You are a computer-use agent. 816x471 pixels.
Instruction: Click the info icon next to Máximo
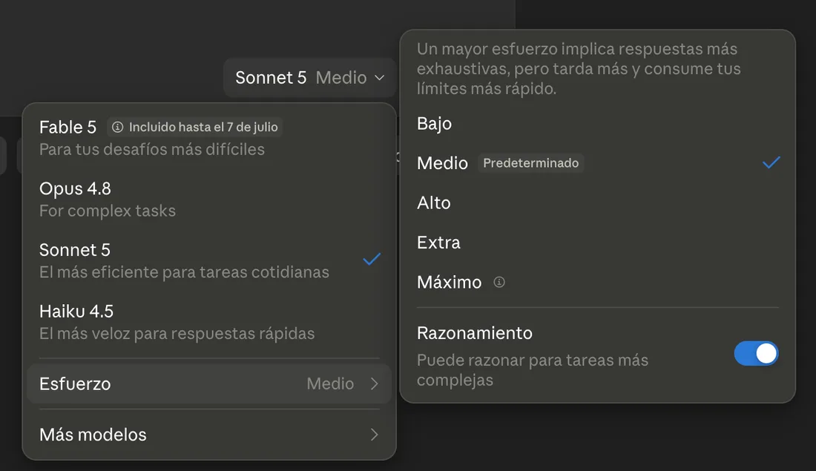pos(499,282)
